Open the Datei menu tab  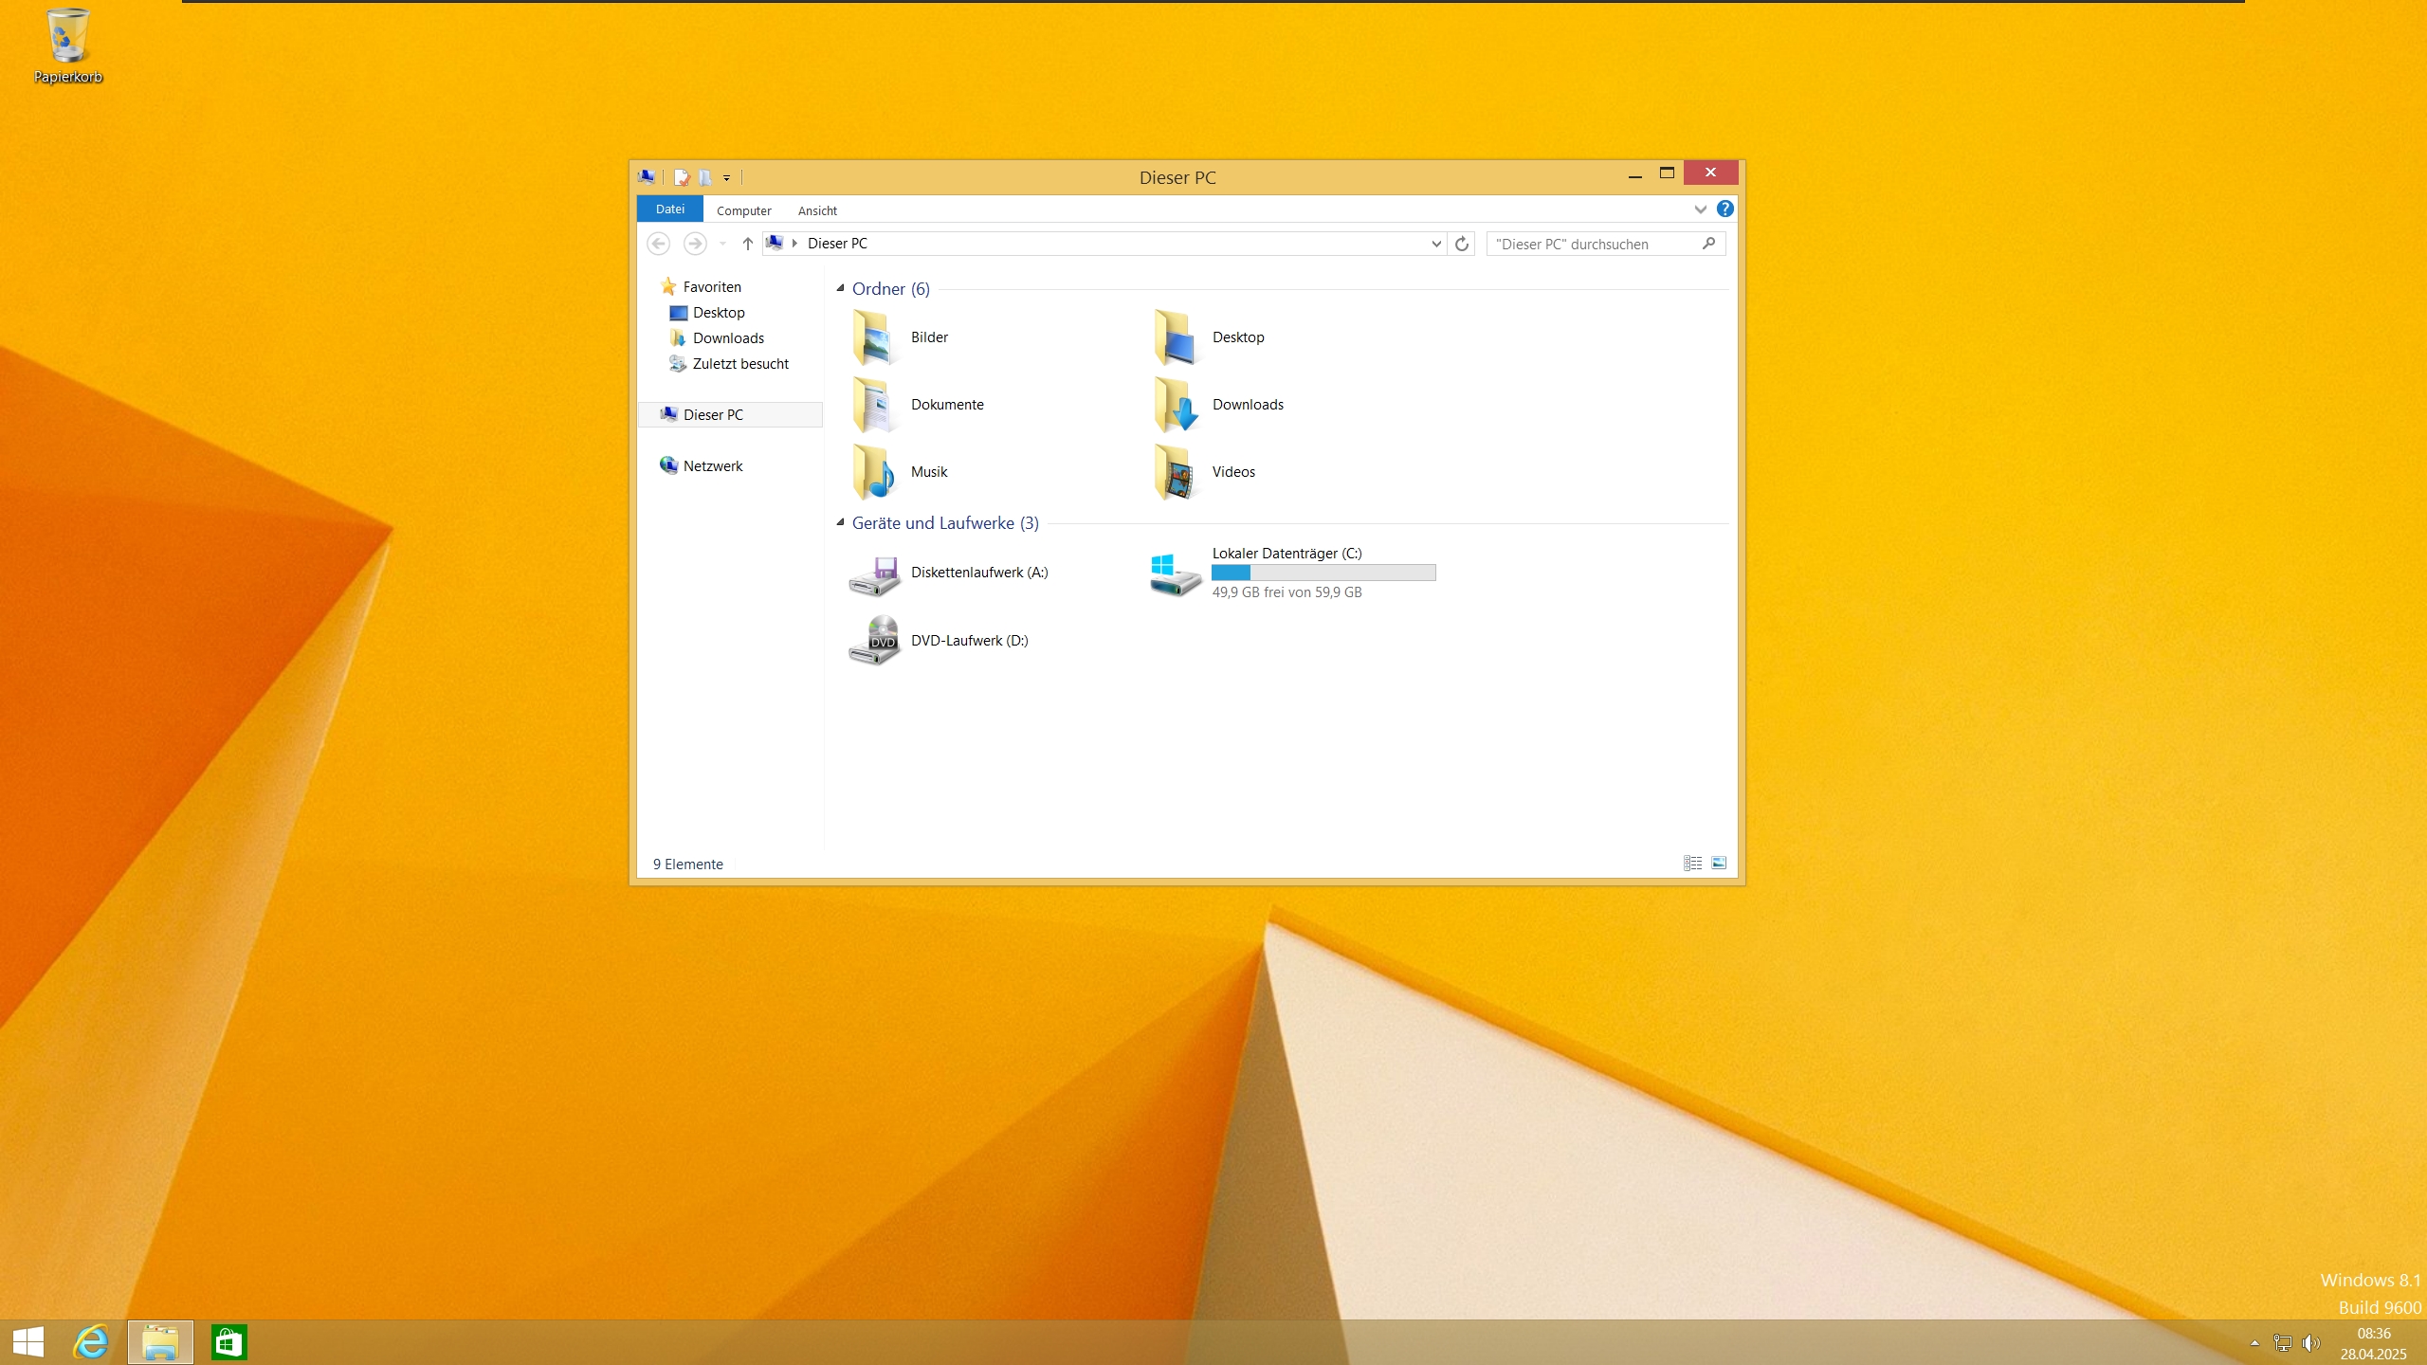tap(669, 209)
